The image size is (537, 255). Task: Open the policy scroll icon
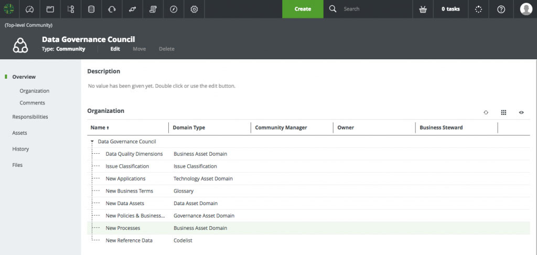pos(153,9)
